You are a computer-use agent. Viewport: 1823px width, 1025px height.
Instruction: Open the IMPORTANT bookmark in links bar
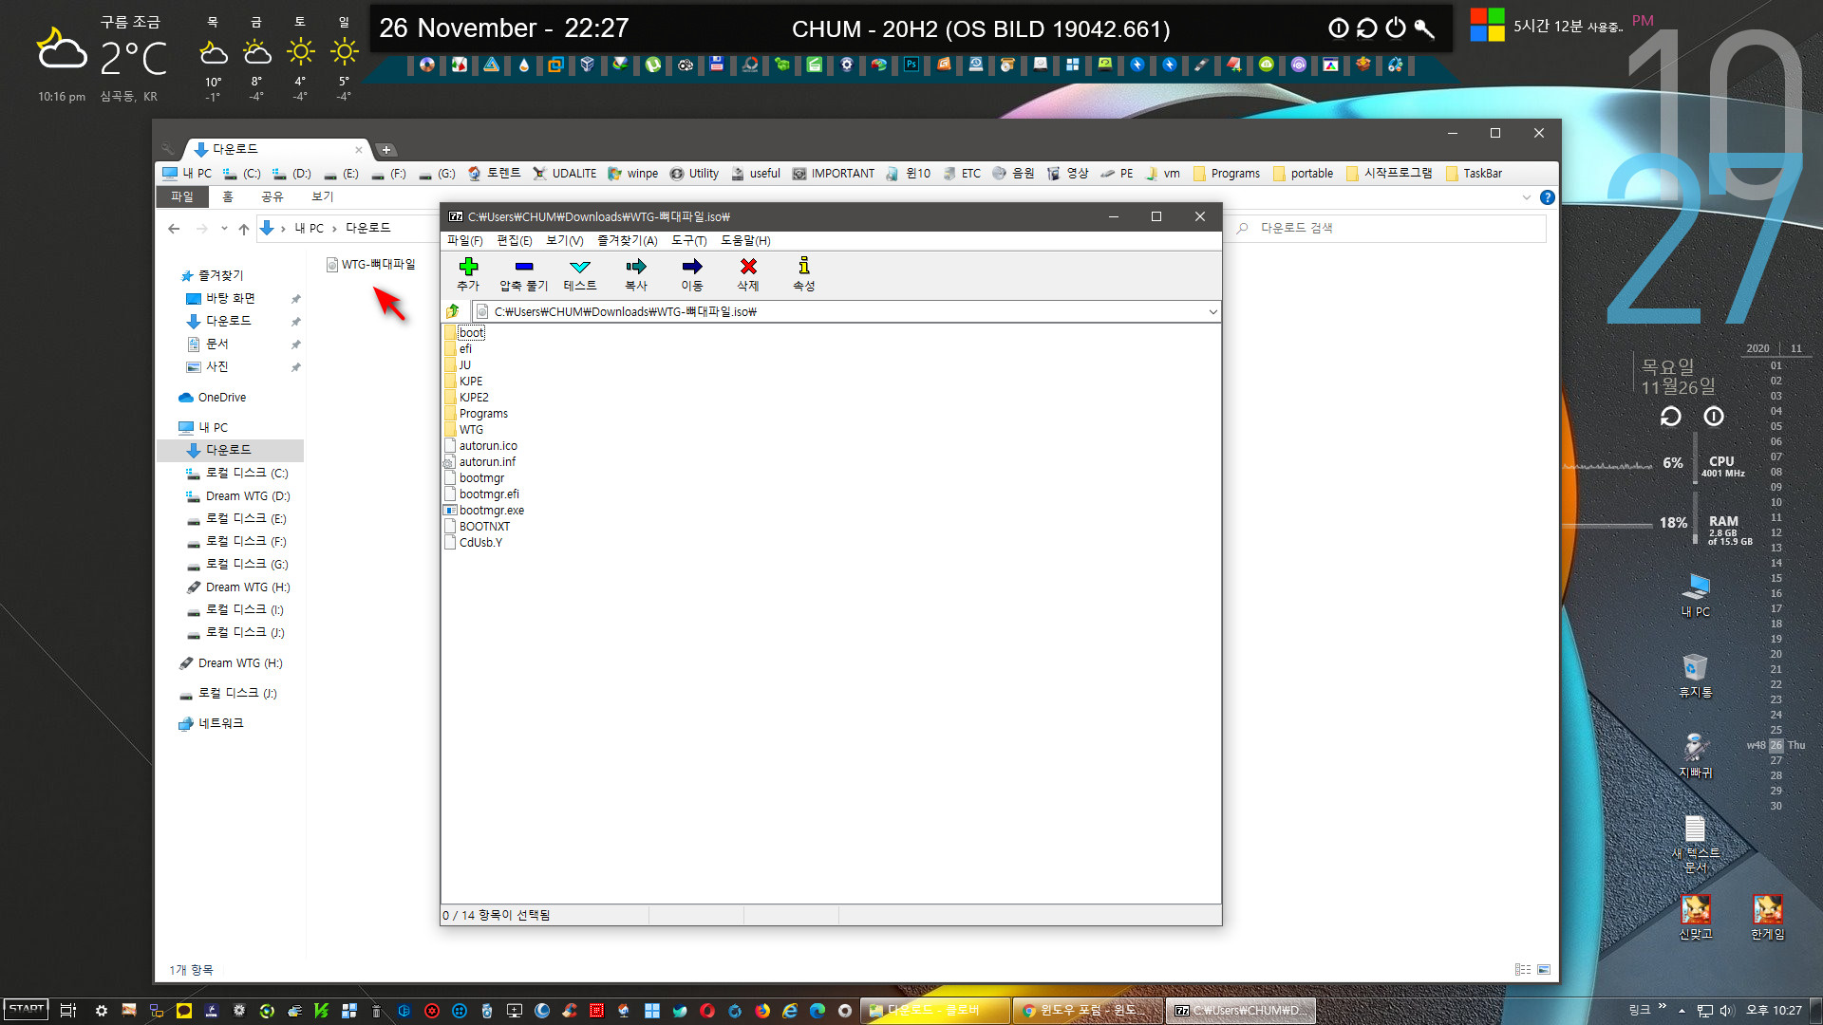coord(834,174)
